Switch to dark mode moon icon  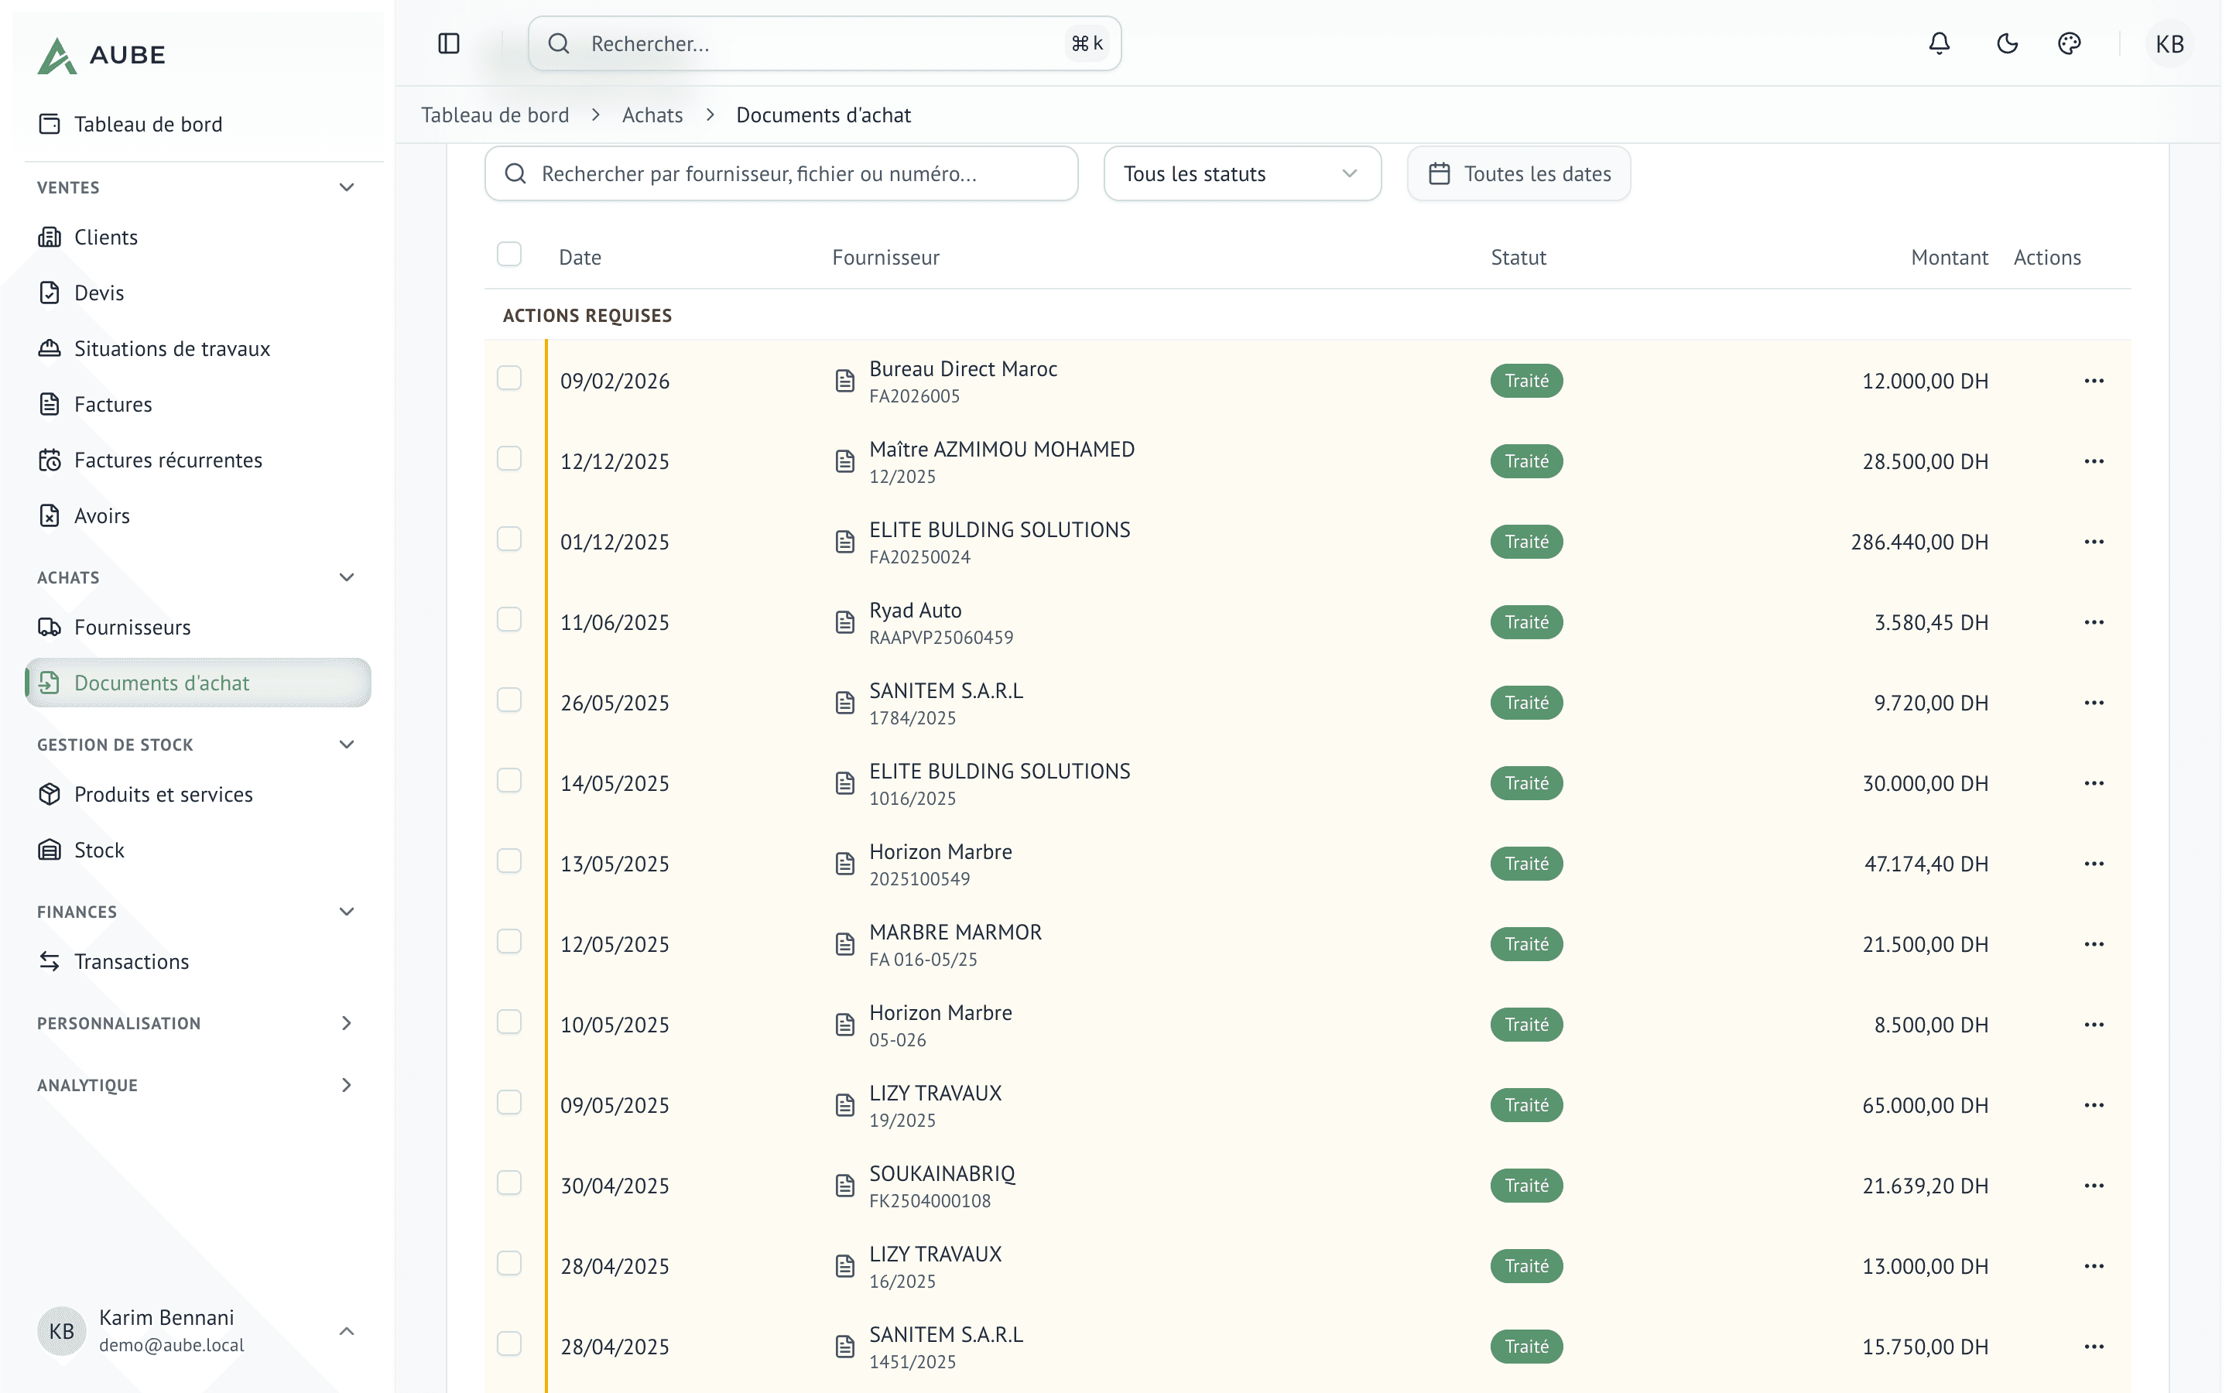(2007, 43)
